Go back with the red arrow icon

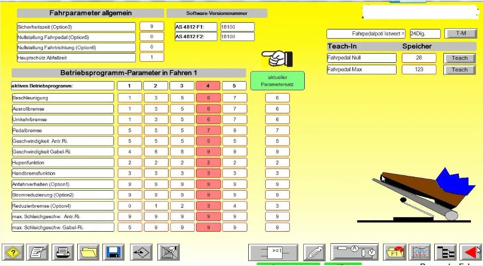pyautogui.click(x=470, y=252)
